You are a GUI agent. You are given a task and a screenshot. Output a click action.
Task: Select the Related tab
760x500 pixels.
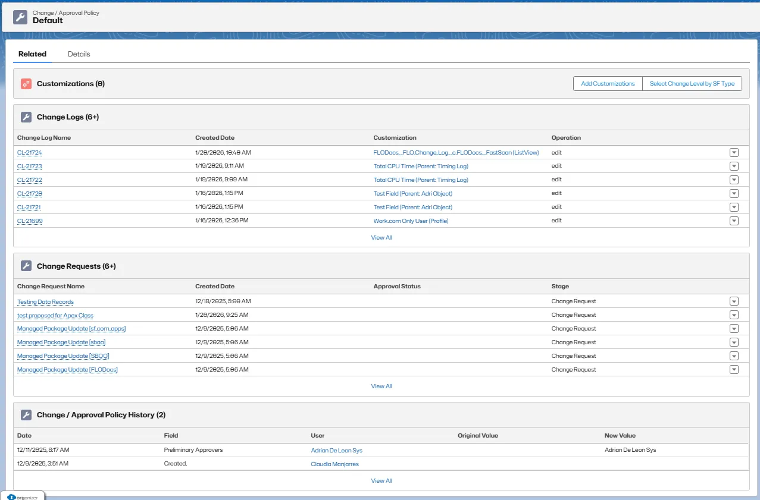tap(32, 54)
